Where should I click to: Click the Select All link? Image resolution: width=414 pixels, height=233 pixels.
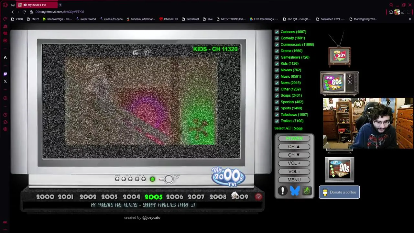[x=282, y=128]
